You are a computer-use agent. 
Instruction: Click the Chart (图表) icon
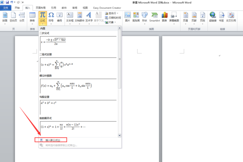coord(164,15)
